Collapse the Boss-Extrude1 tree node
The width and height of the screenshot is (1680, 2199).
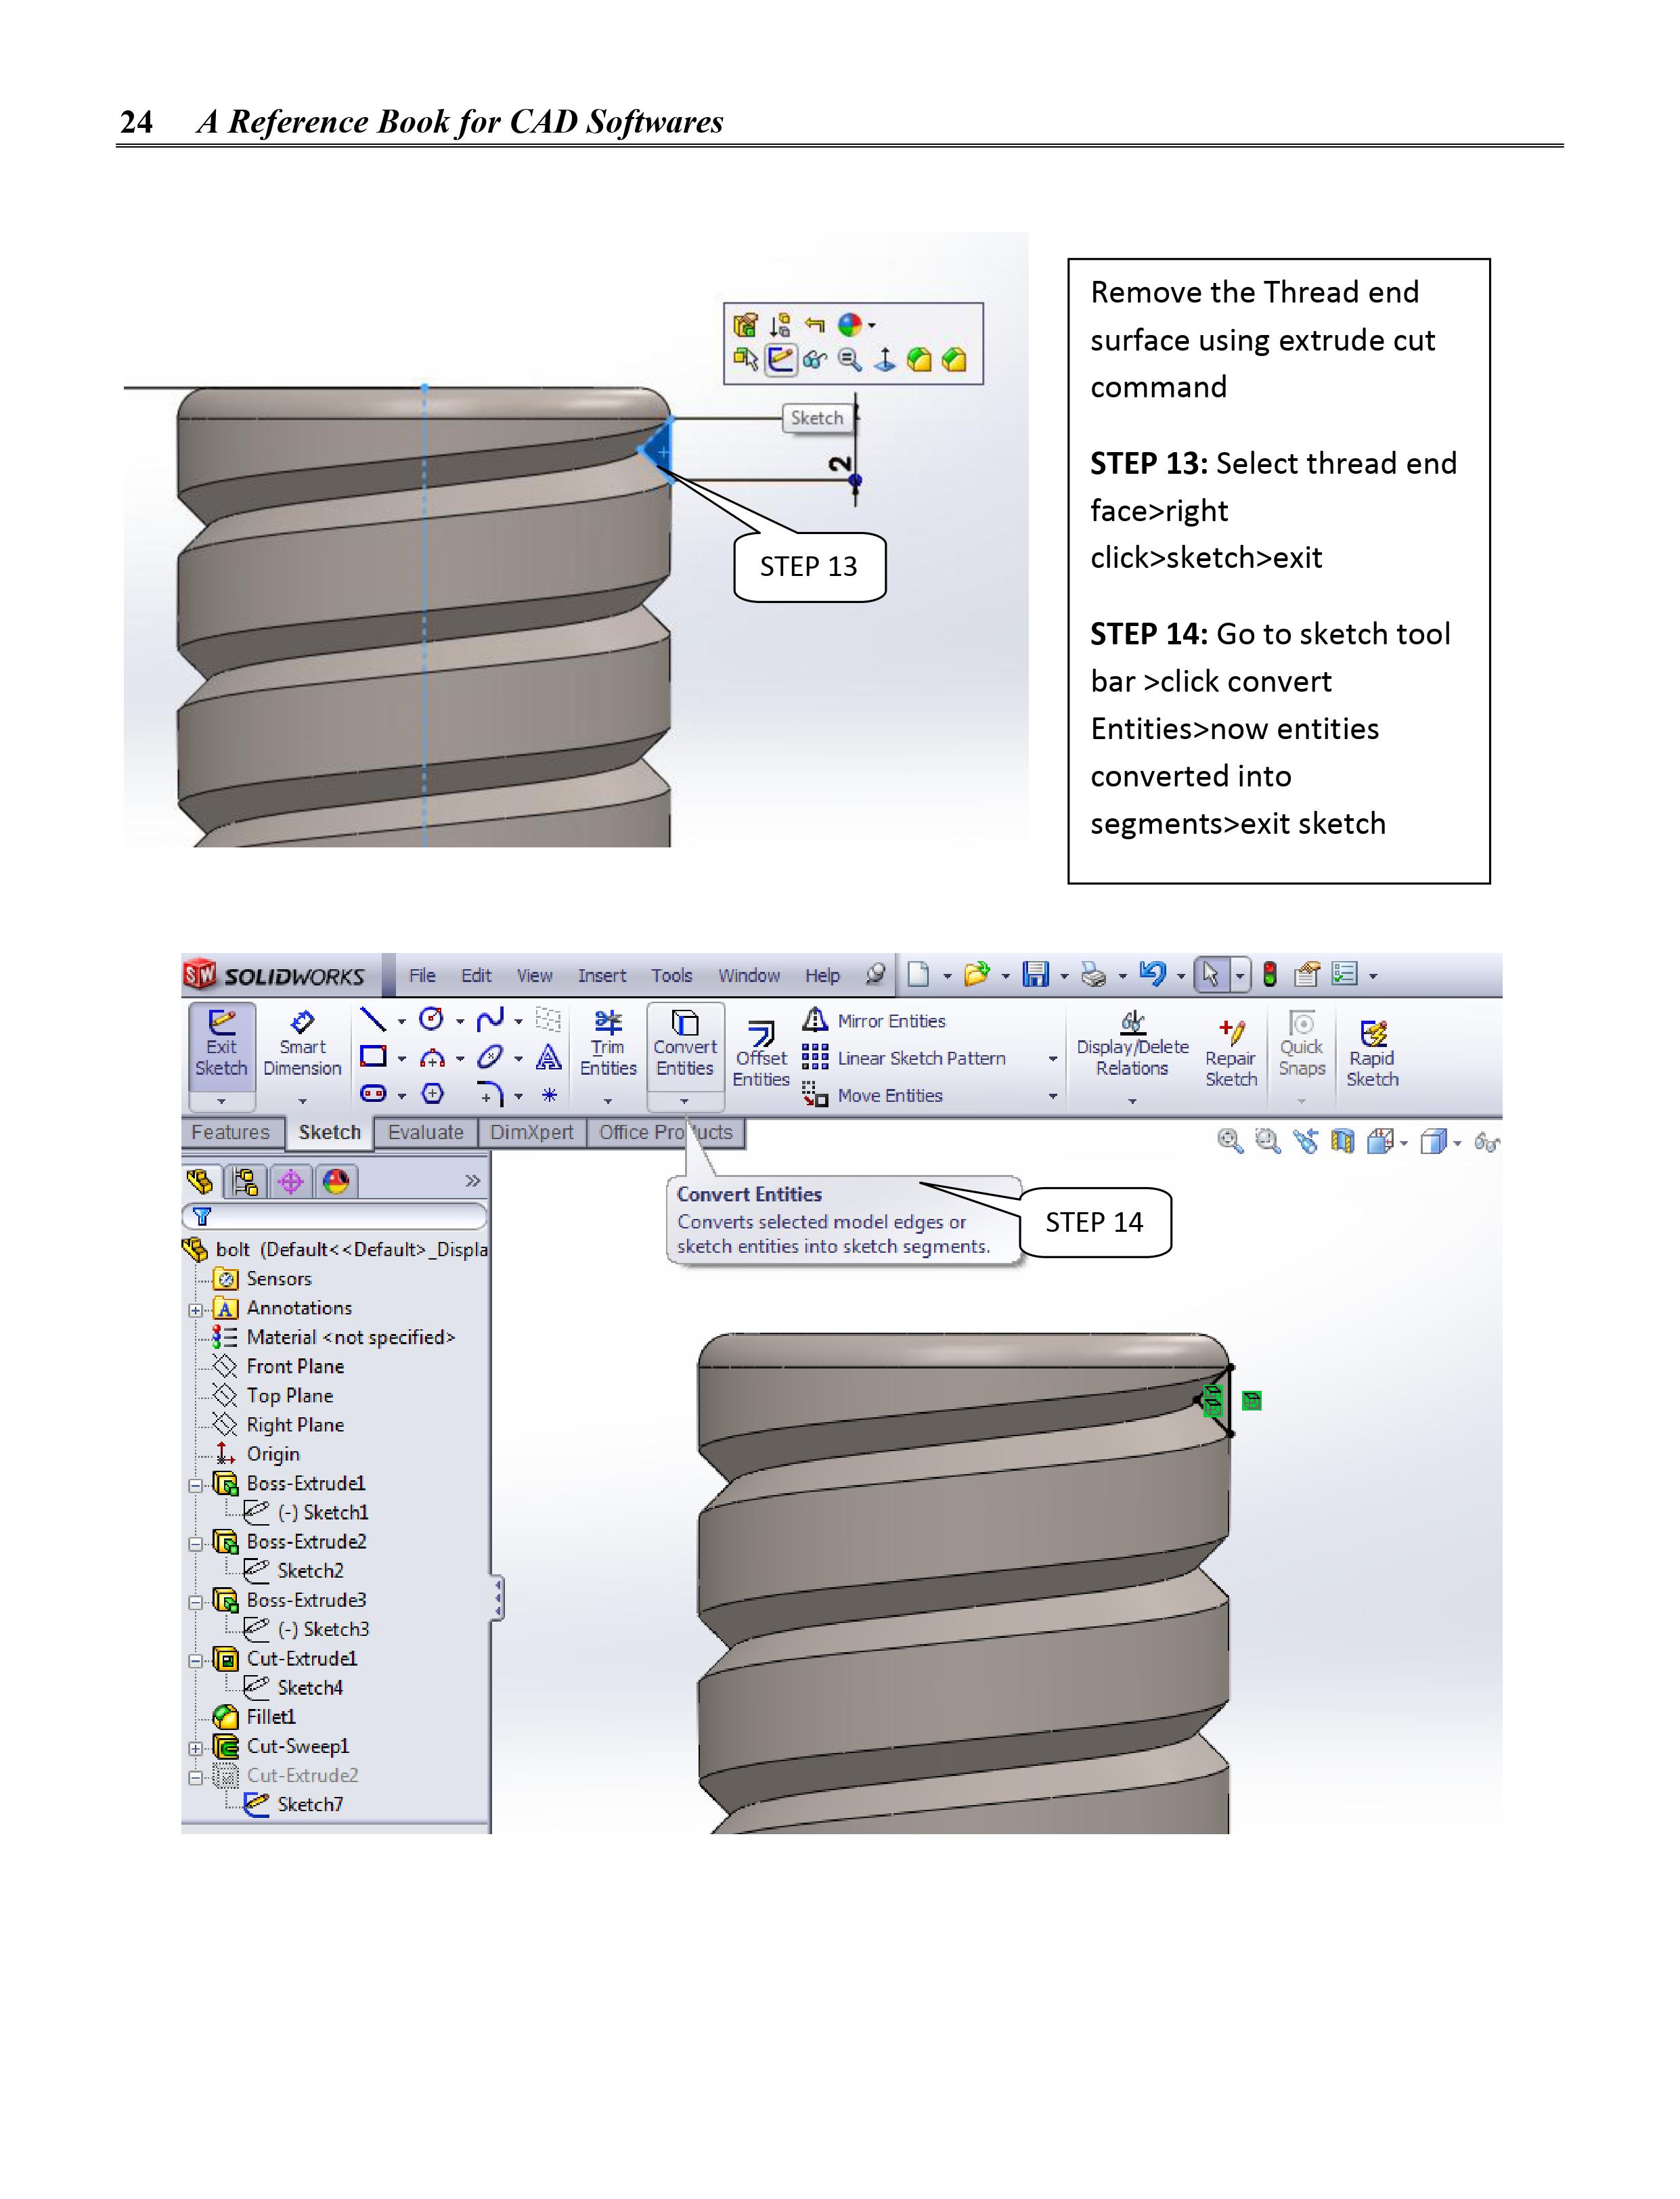click(x=196, y=1485)
